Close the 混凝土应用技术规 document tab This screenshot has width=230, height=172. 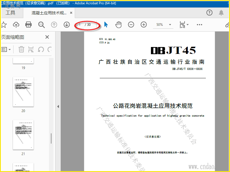(x=71, y=13)
